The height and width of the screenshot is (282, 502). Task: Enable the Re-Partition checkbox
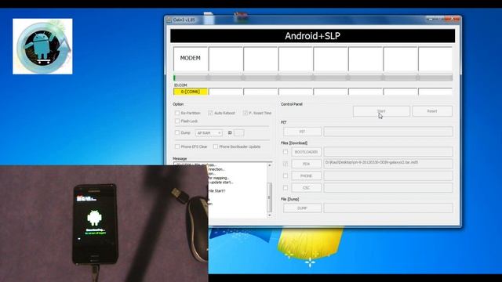177,113
